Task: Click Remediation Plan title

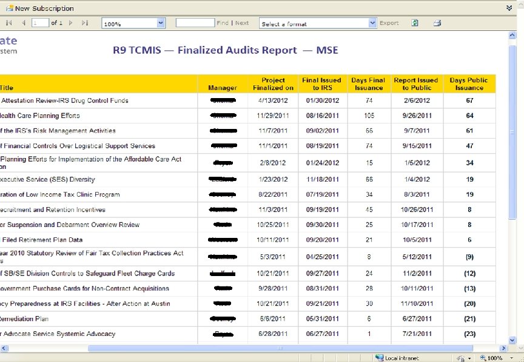Action: (x=24, y=319)
